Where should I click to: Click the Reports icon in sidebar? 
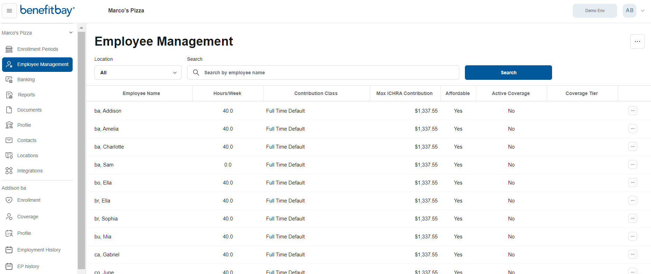(x=9, y=95)
